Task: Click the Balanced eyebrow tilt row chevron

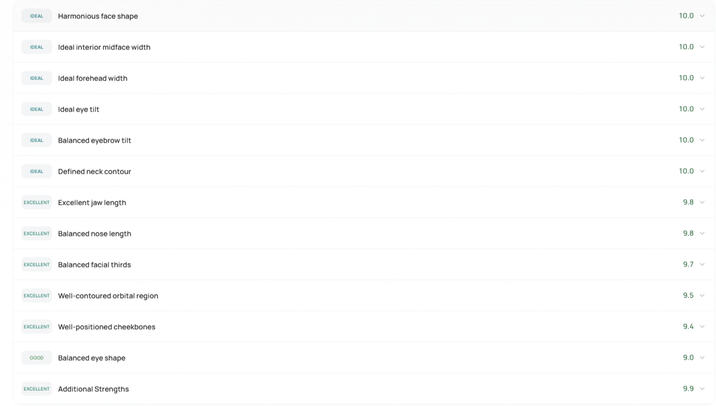Action: click(702, 140)
